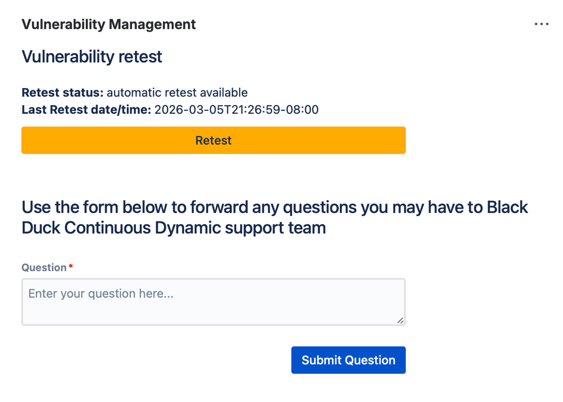Click the resize grip on the question box
The height and width of the screenshot is (402, 563).
tap(401, 320)
